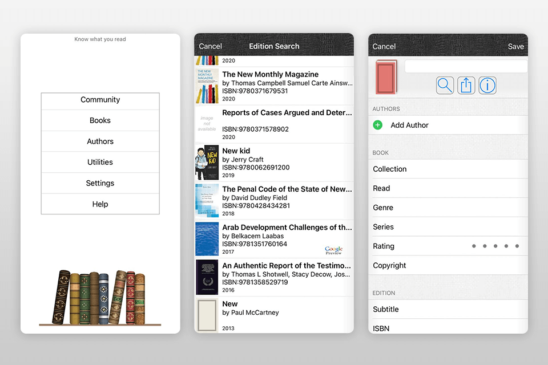548x365 pixels.
Task: Open the Read field
Action: [448, 188]
